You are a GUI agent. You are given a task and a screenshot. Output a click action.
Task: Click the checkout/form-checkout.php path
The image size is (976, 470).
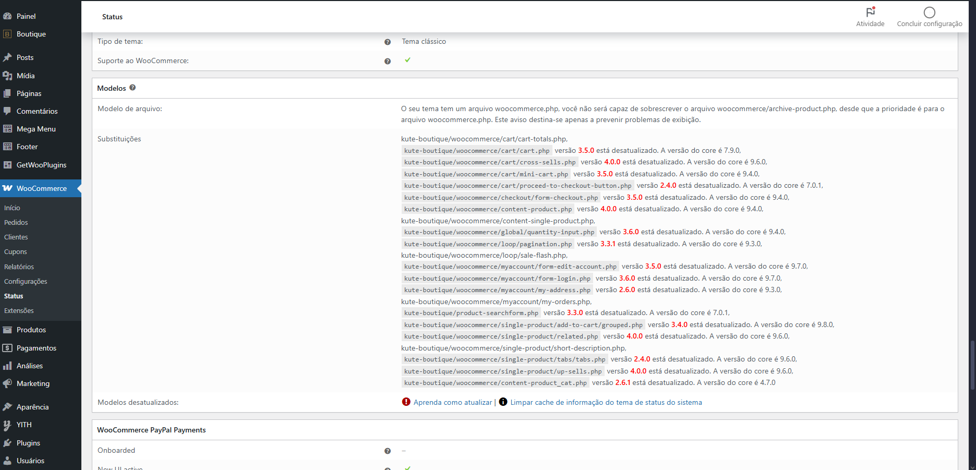coord(501,198)
